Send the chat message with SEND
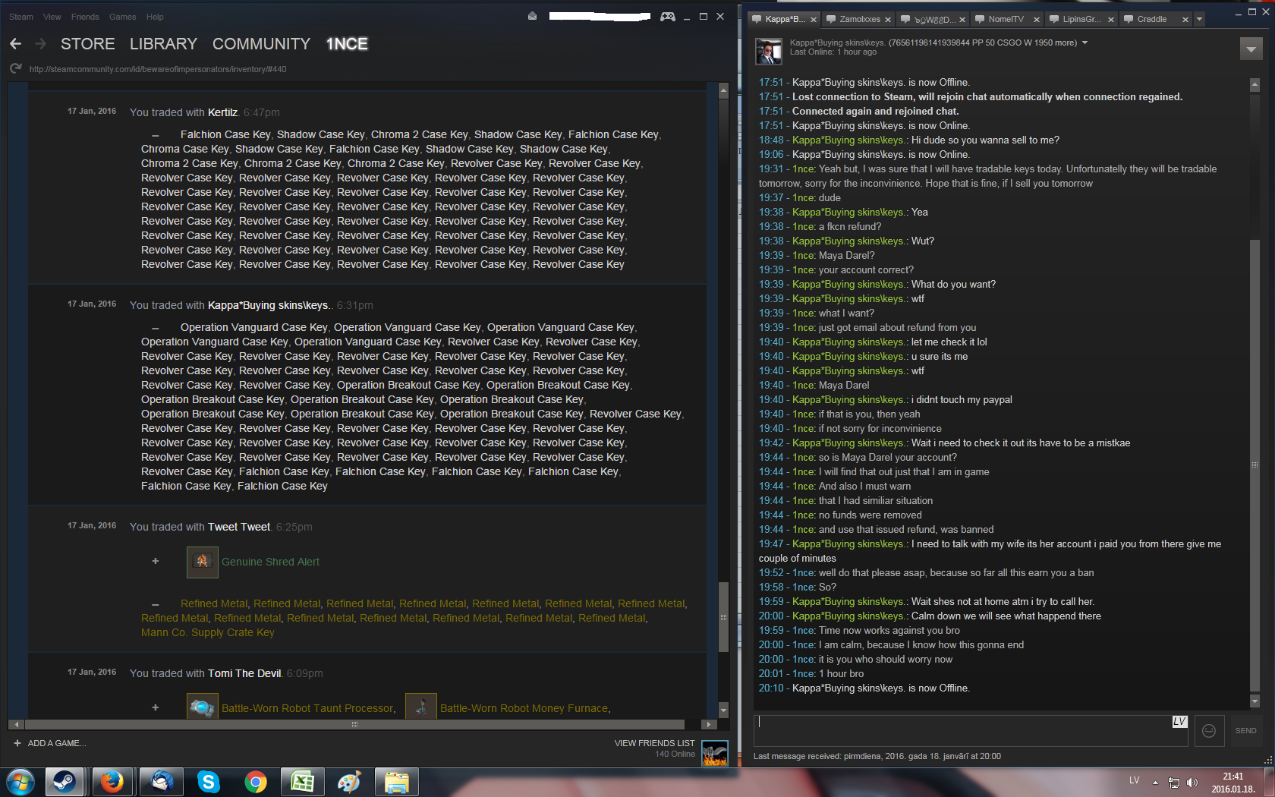The width and height of the screenshot is (1275, 797). click(1245, 730)
